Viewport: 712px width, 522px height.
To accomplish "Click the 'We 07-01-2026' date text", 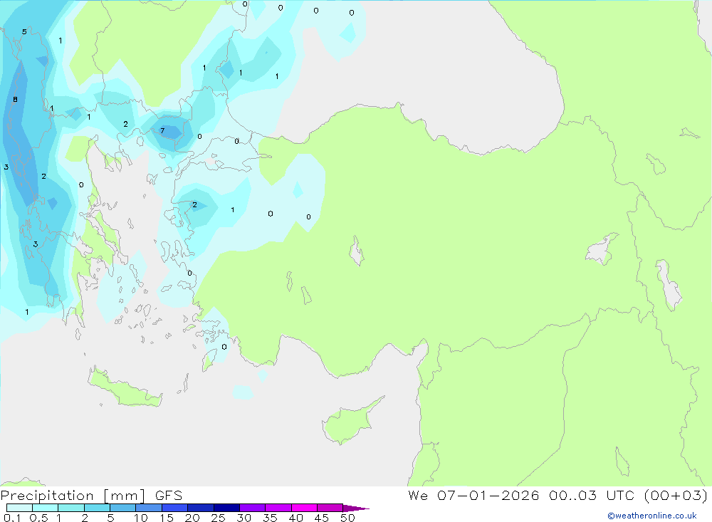I will [x=473, y=495].
